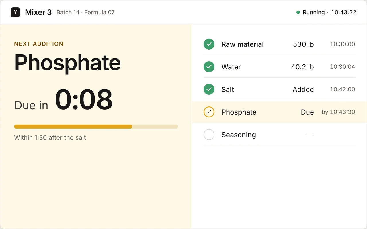Select the 'Seasoning' row name

point(239,135)
